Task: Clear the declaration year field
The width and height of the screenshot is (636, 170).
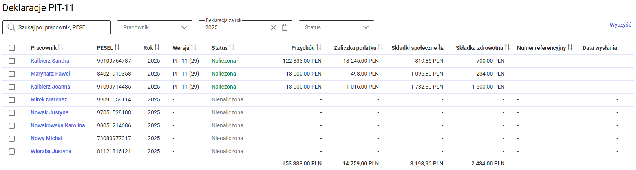Action: click(274, 27)
